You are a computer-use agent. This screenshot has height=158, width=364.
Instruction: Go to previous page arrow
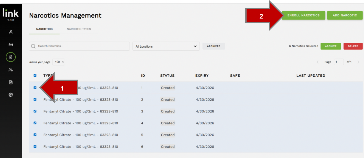coord(317,62)
